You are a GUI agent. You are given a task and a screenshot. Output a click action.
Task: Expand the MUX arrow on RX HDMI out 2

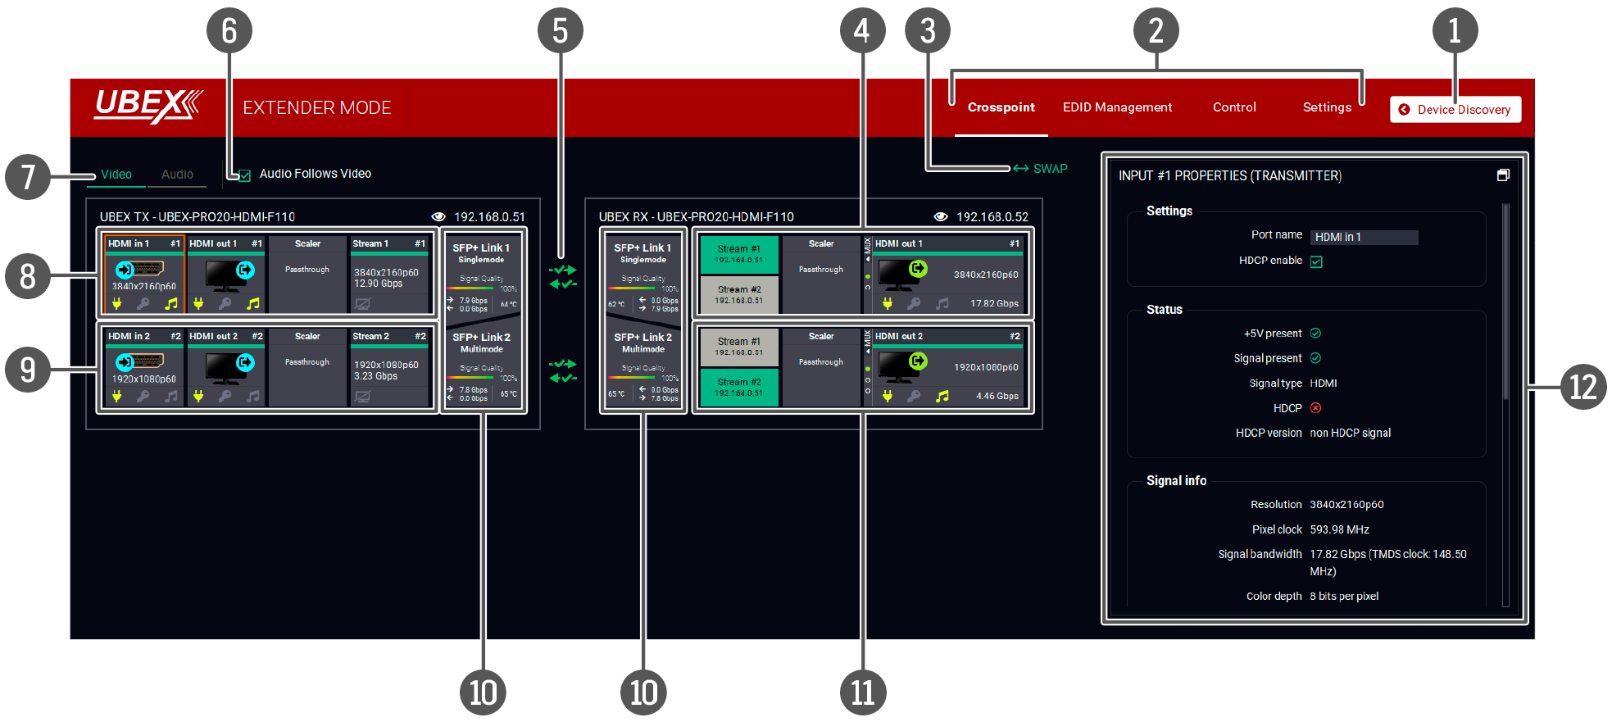point(868,352)
